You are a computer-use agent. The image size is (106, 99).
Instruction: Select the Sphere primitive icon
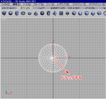pyautogui.click(x=11, y=13)
